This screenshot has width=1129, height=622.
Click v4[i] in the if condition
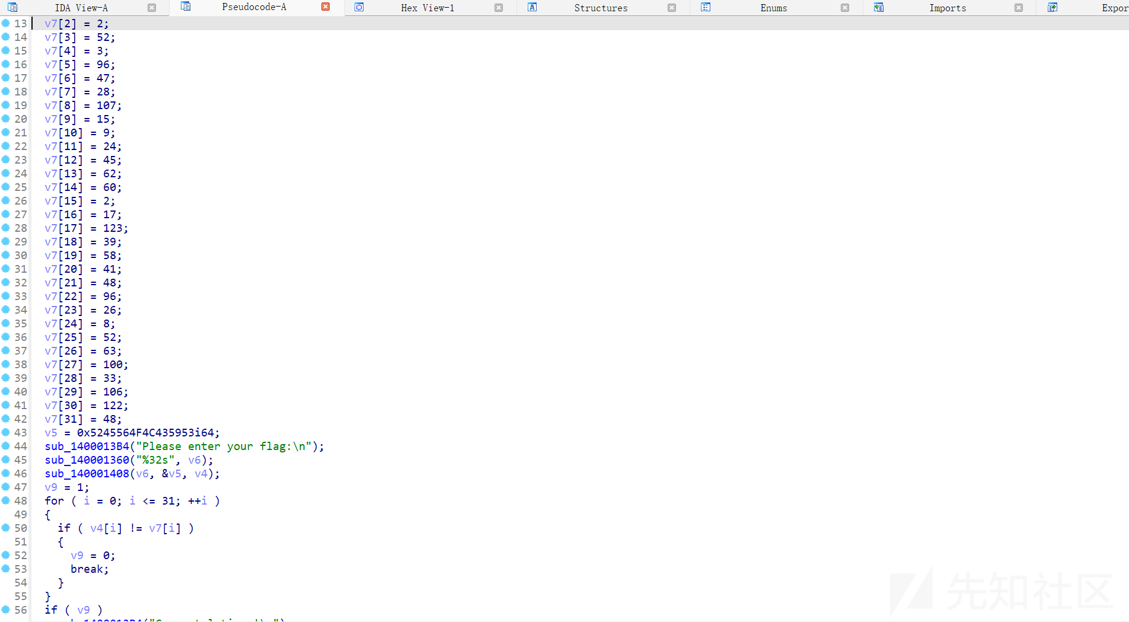click(106, 528)
